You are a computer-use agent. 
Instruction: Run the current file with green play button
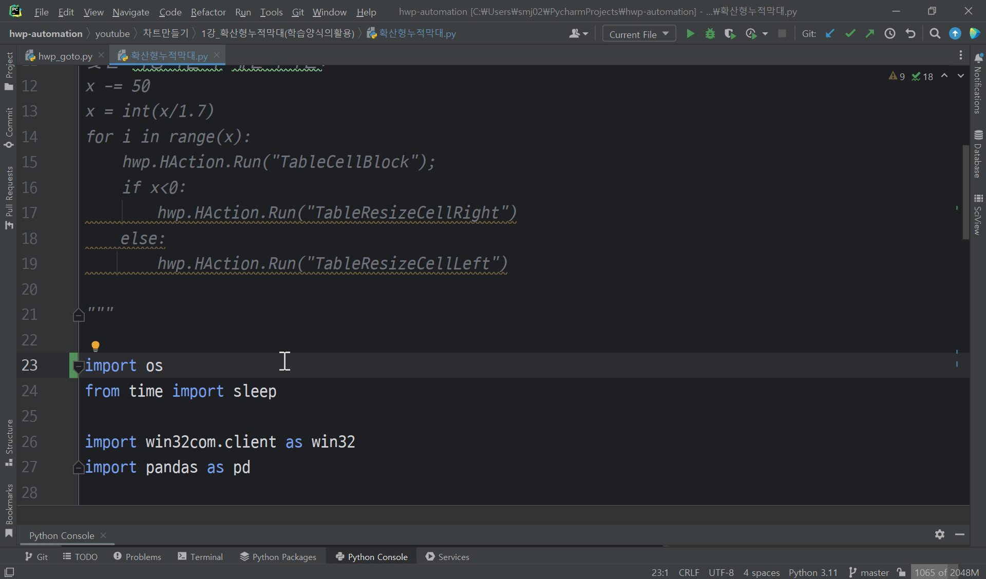click(x=690, y=34)
